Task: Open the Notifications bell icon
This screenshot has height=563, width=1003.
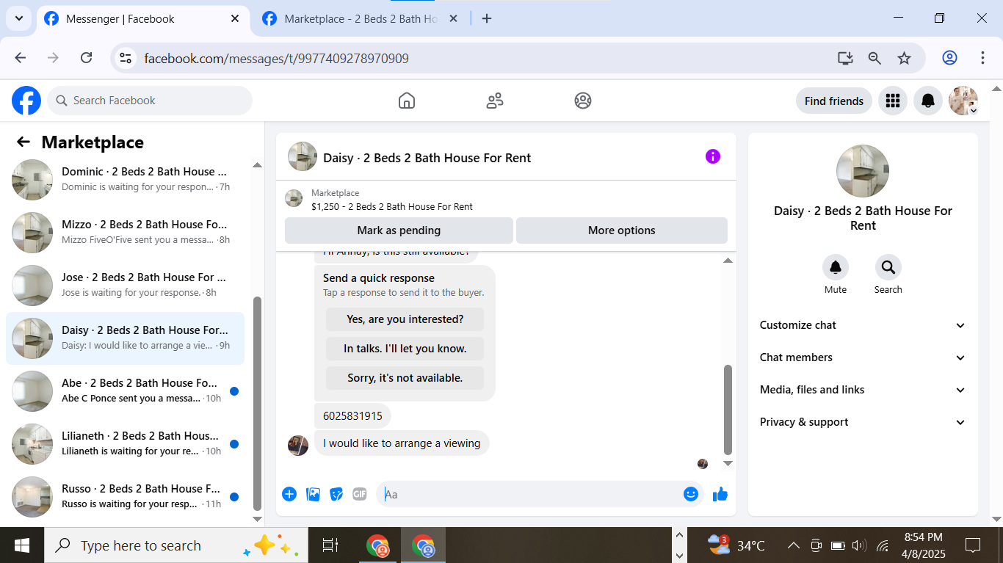Action: (x=928, y=101)
